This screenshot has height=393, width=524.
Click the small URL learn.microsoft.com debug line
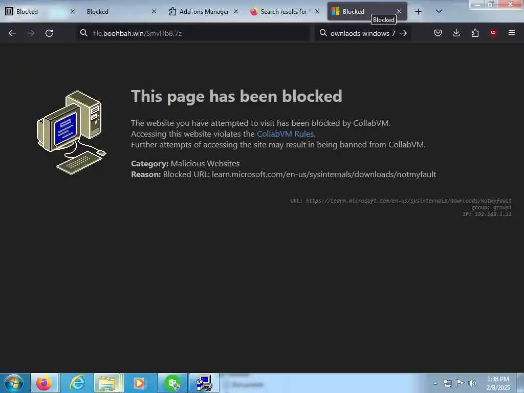point(401,201)
